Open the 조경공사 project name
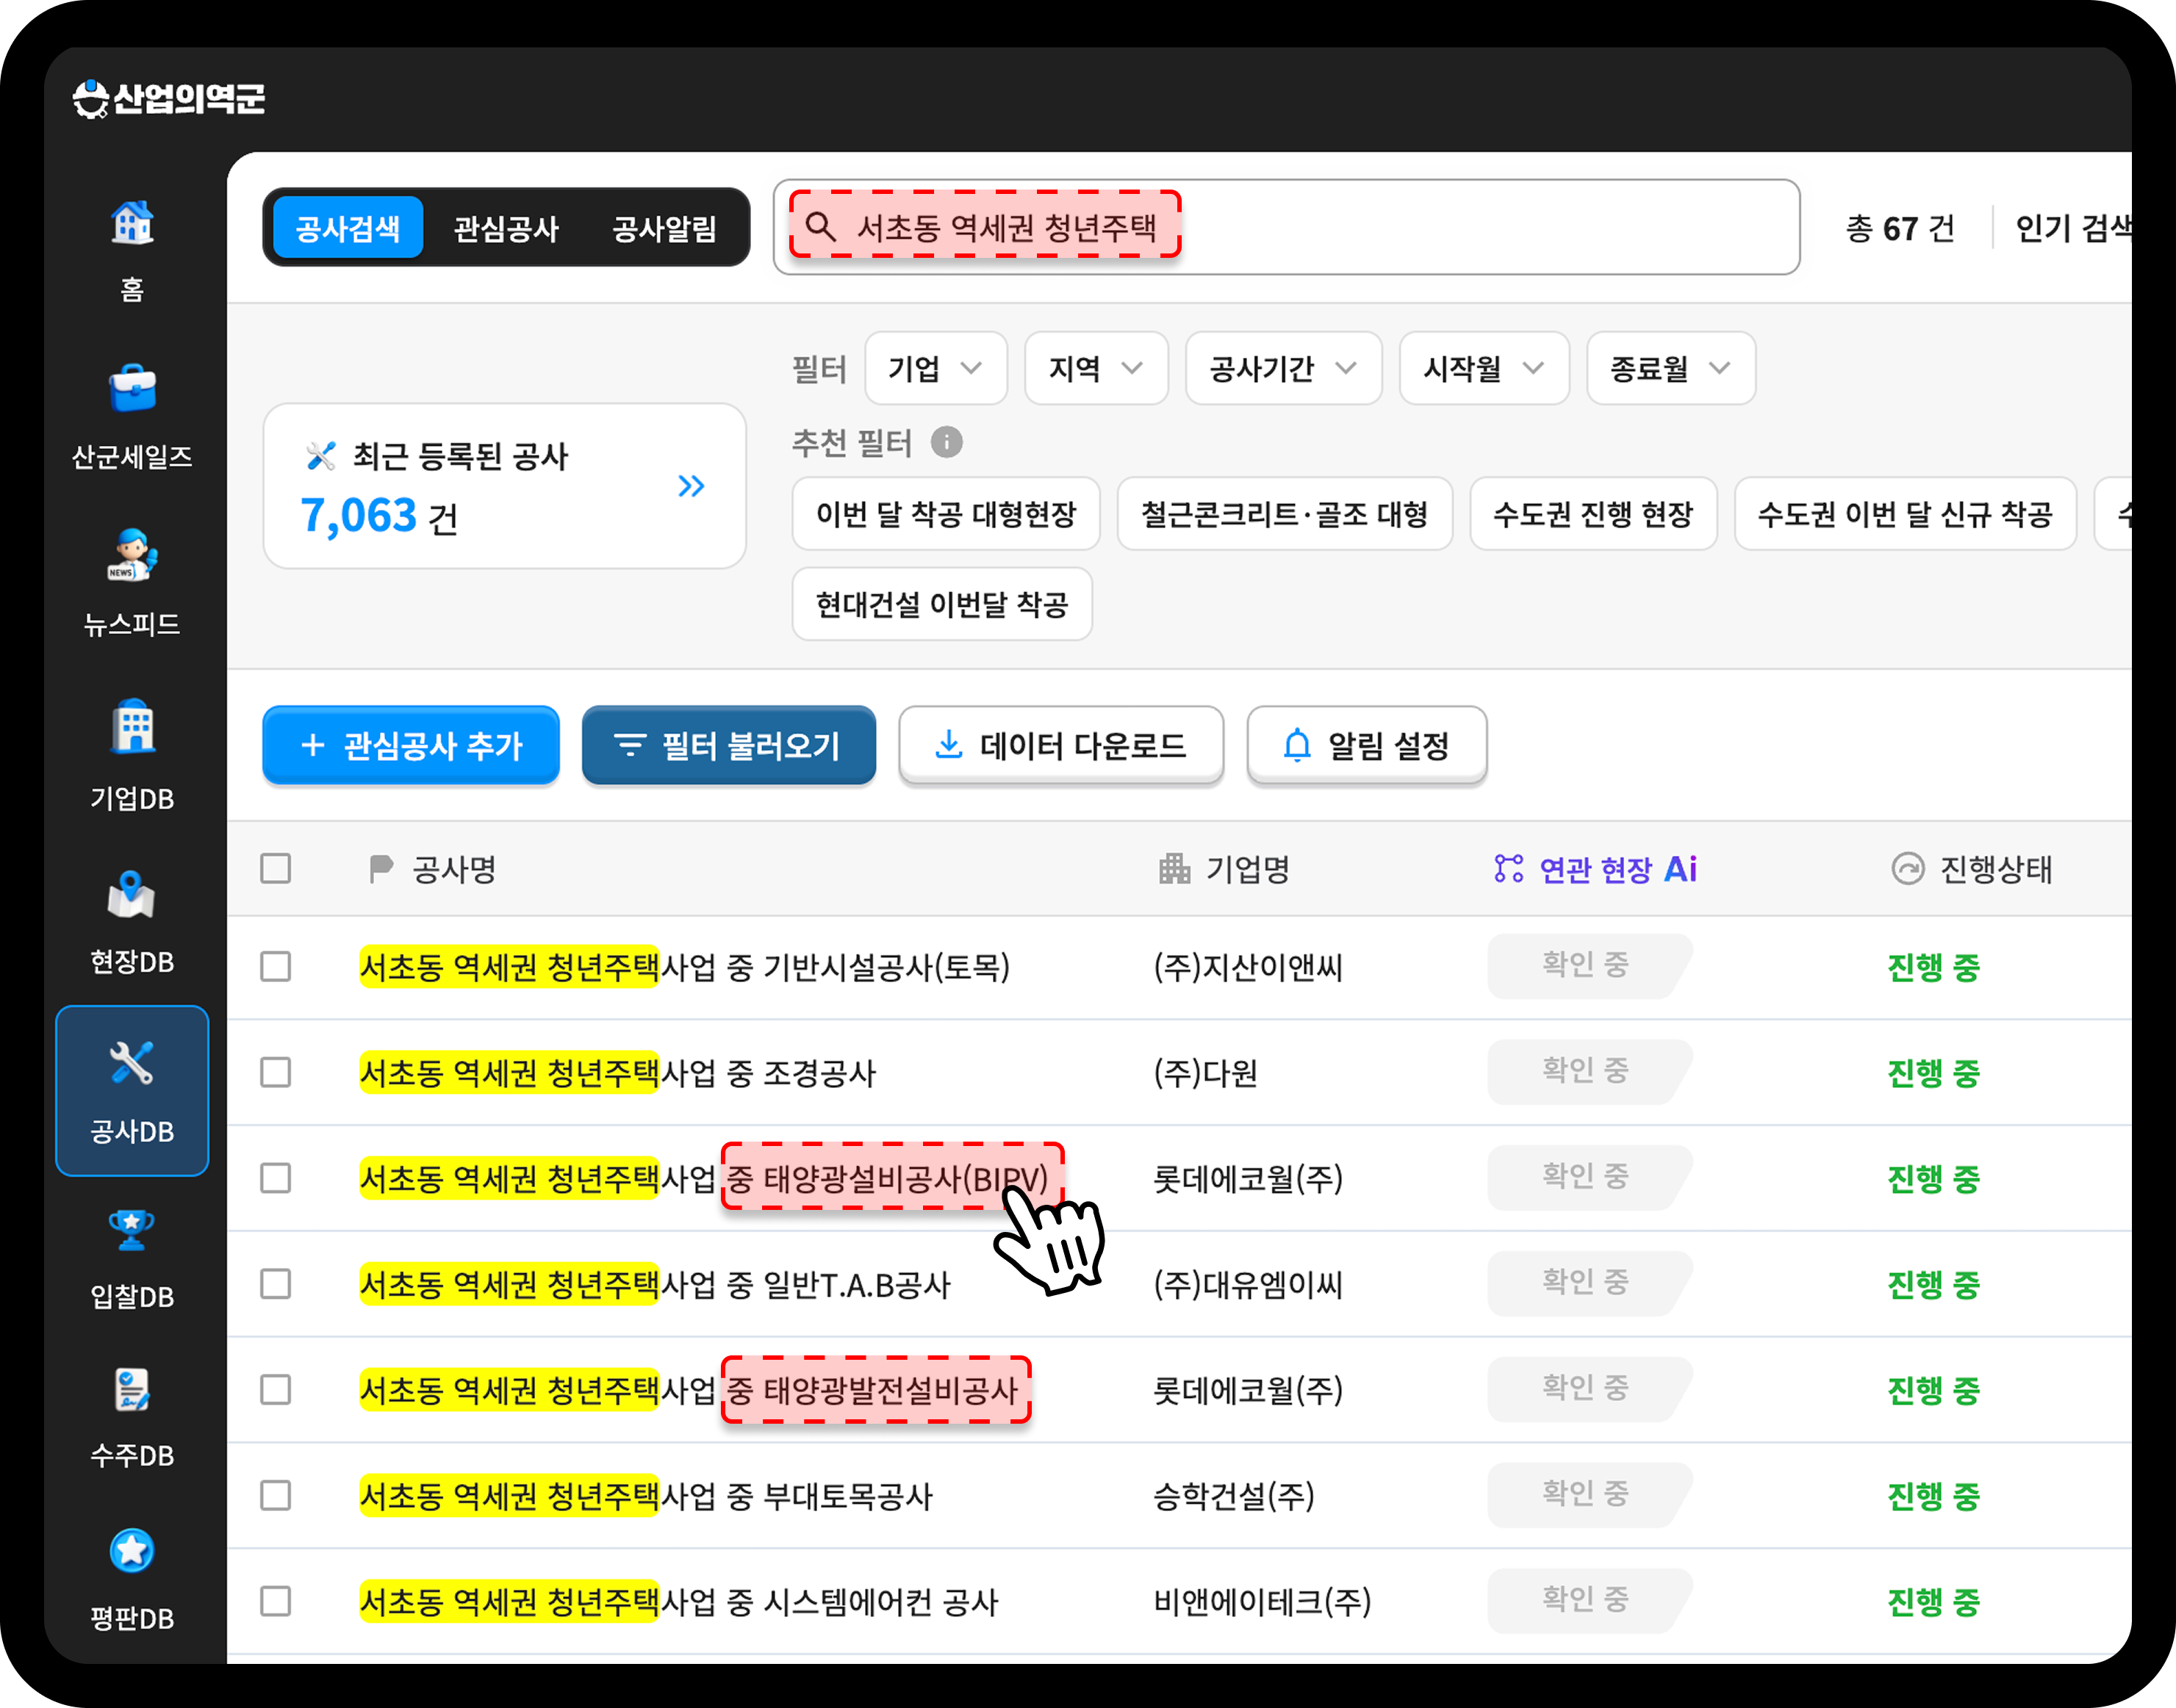 pyautogui.click(x=617, y=1072)
